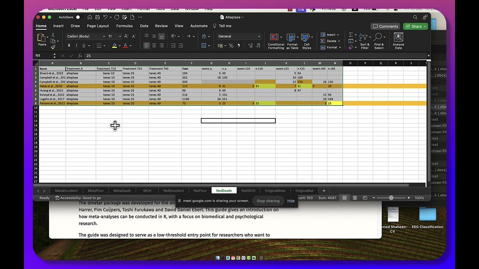This screenshot has width=479, height=269.
Task: Open the Automate ribbon tab
Action: [x=199, y=26]
